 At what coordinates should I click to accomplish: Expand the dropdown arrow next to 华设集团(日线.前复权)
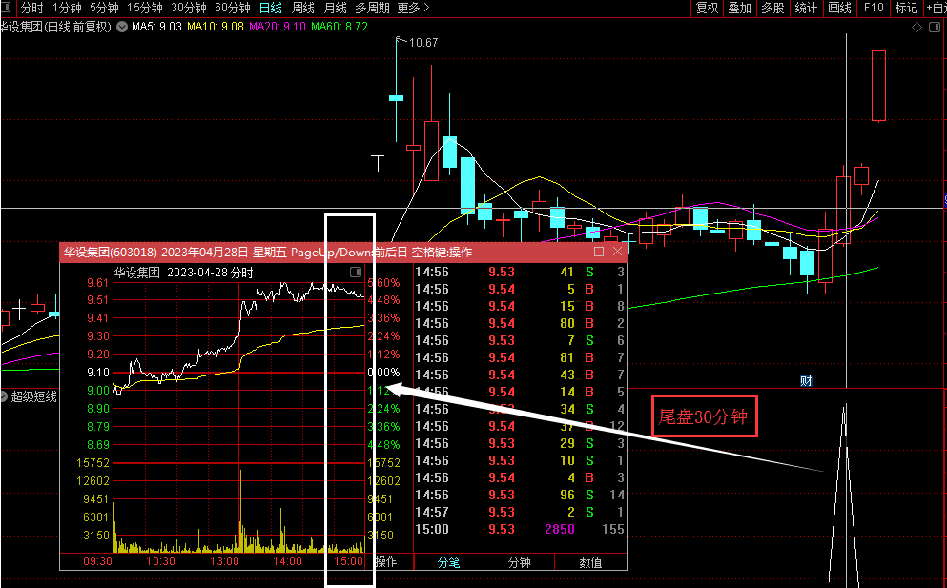click(122, 27)
